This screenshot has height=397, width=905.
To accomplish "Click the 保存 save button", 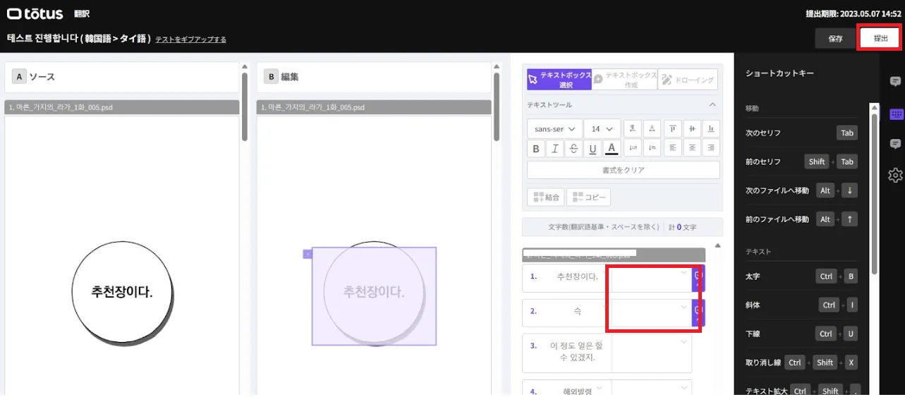I will pyautogui.click(x=835, y=39).
